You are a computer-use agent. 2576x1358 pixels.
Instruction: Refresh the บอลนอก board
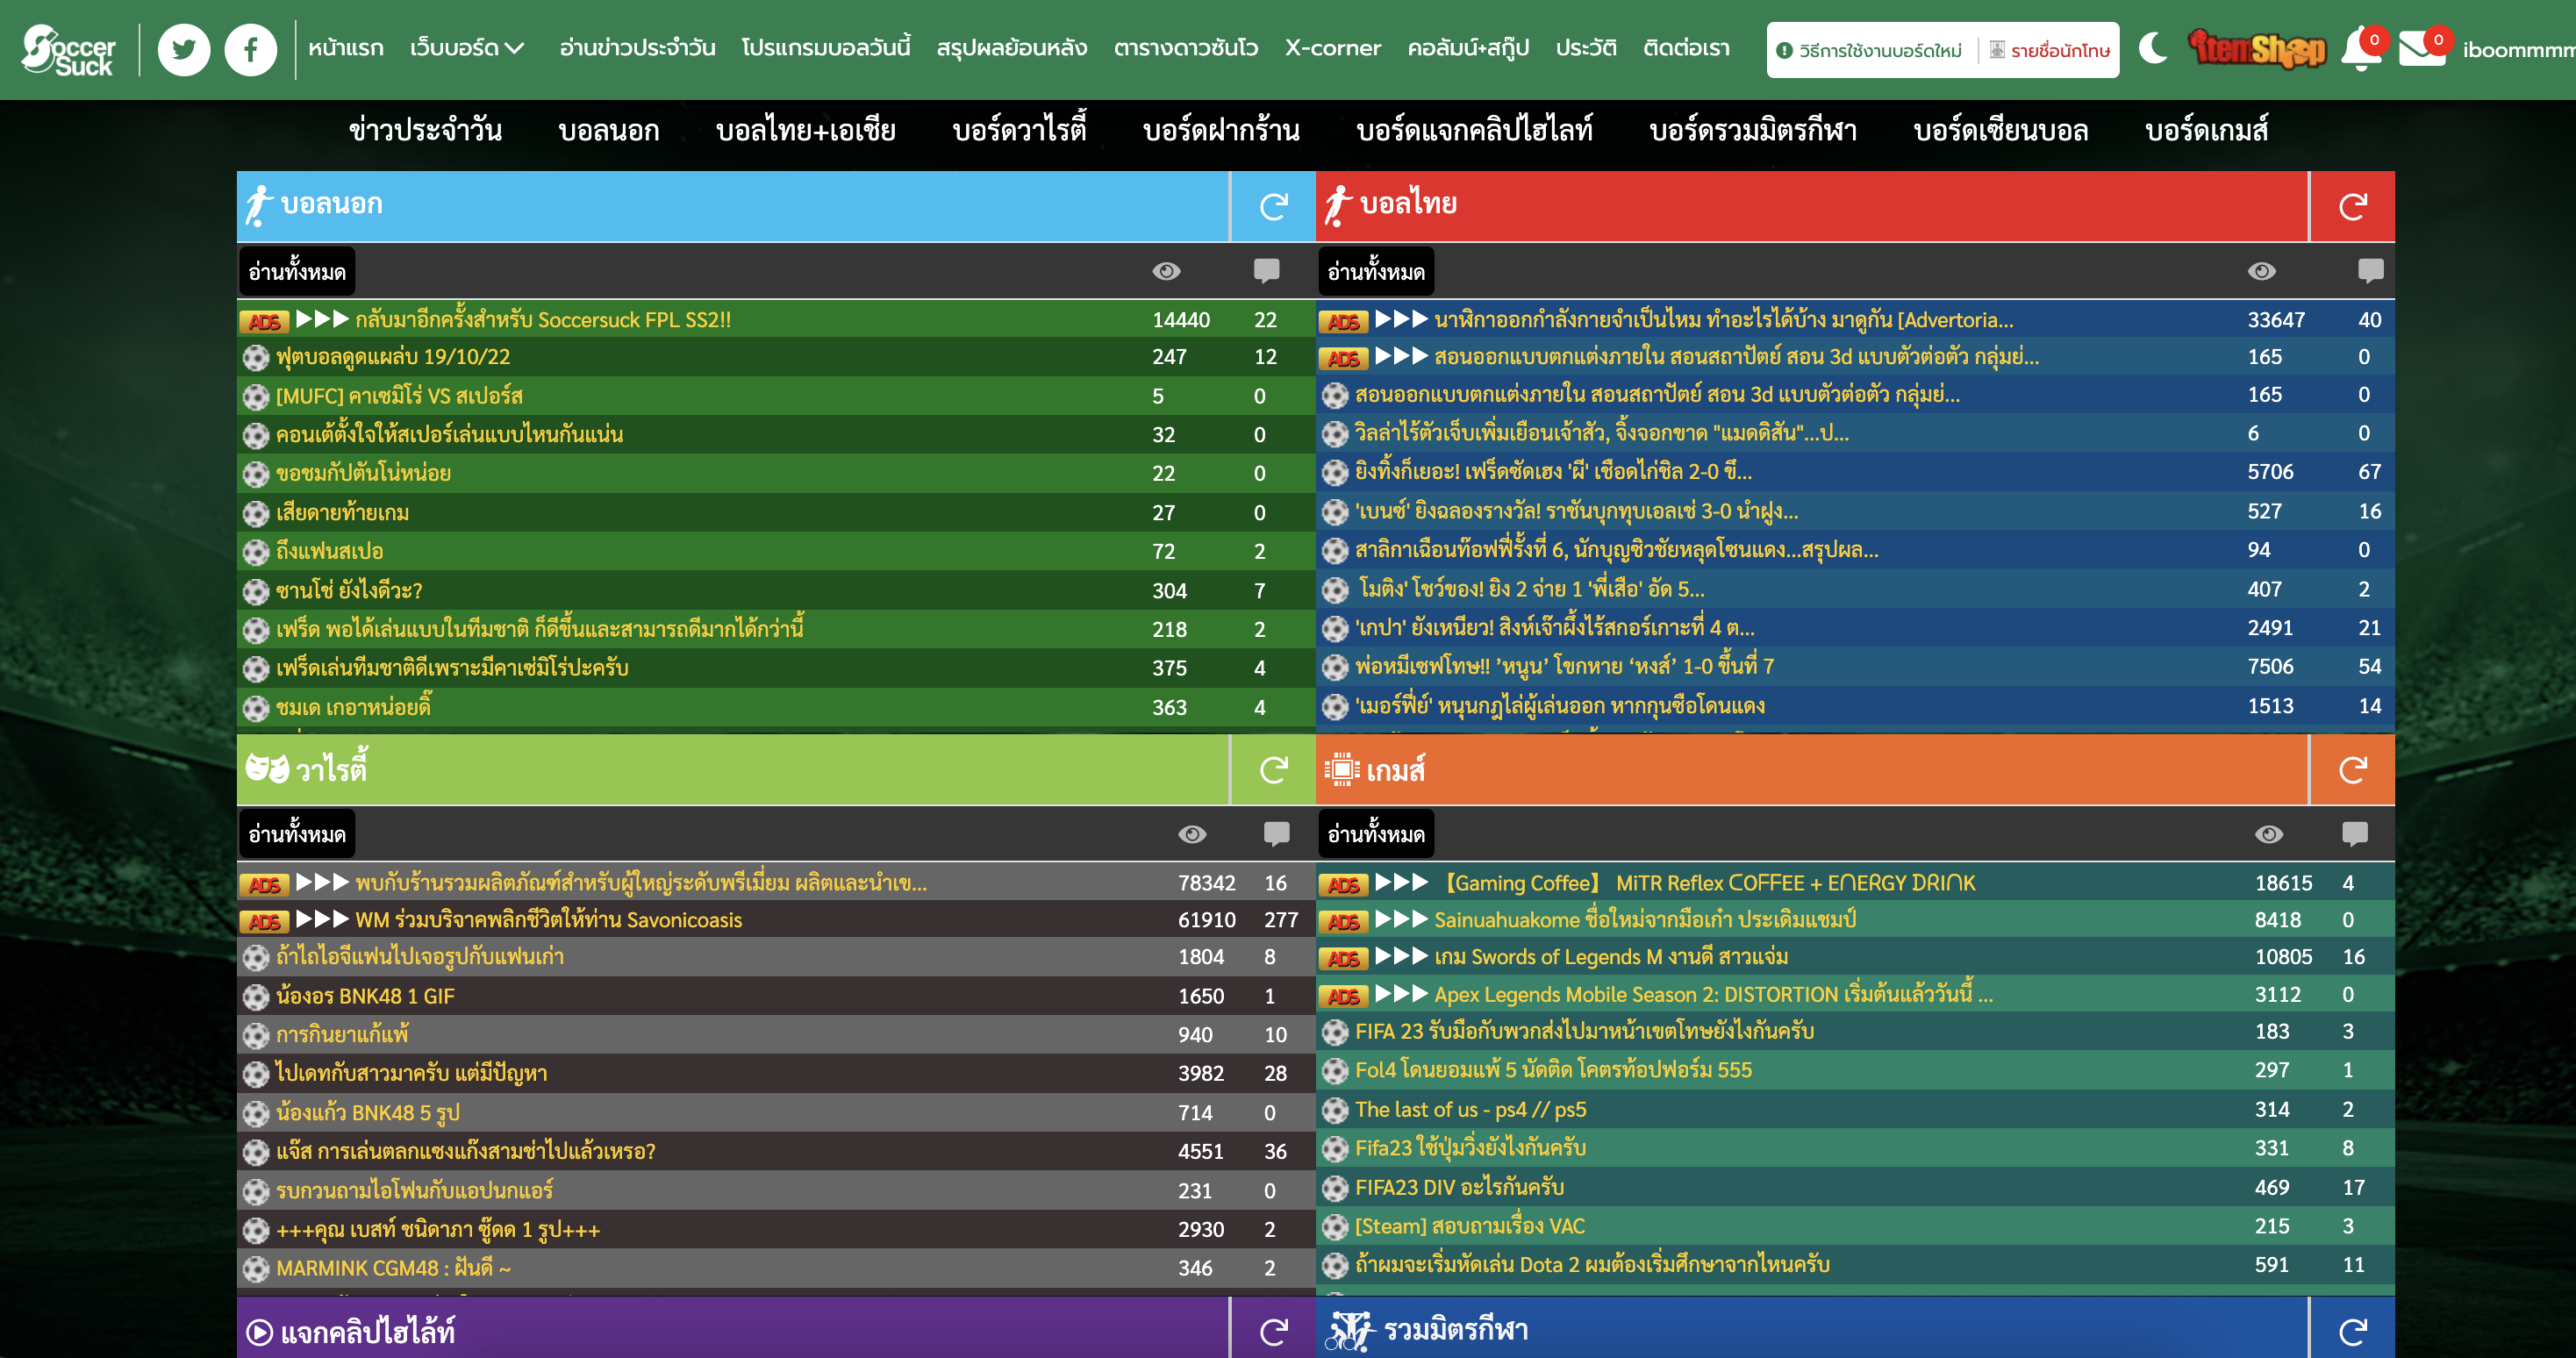[1273, 206]
